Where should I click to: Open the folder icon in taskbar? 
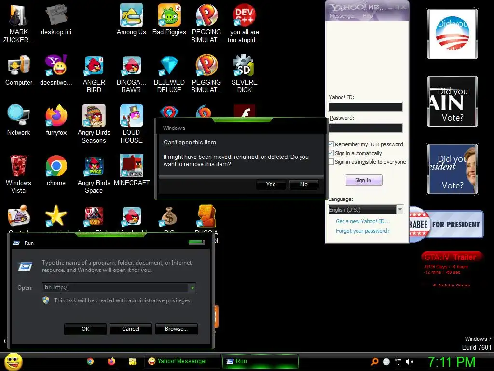click(x=133, y=361)
